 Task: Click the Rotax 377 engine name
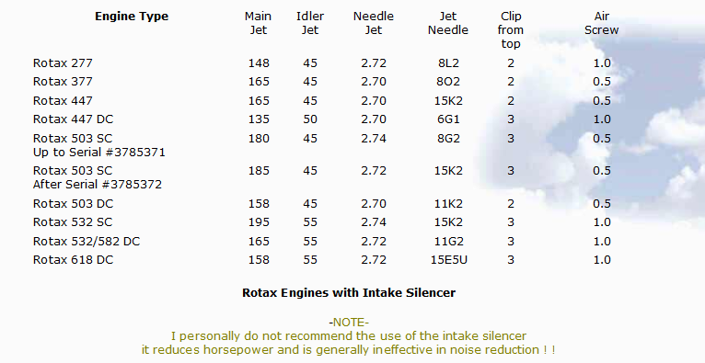pos(63,82)
